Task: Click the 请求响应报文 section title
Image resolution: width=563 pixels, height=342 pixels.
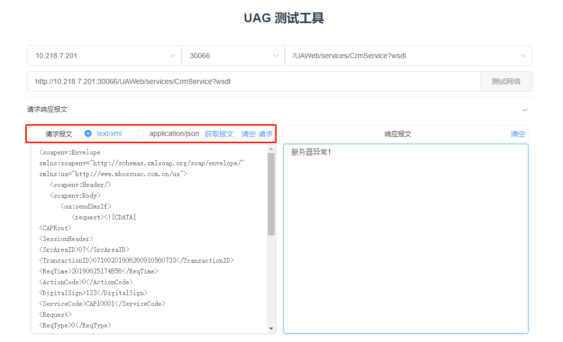Action: pyautogui.click(x=47, y=109)
